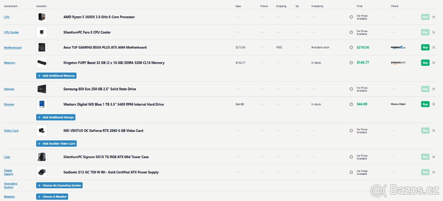
Task: Open gear settings for MSI VENTUS video card
Action: pyautogui.click(x=351, y=130)
